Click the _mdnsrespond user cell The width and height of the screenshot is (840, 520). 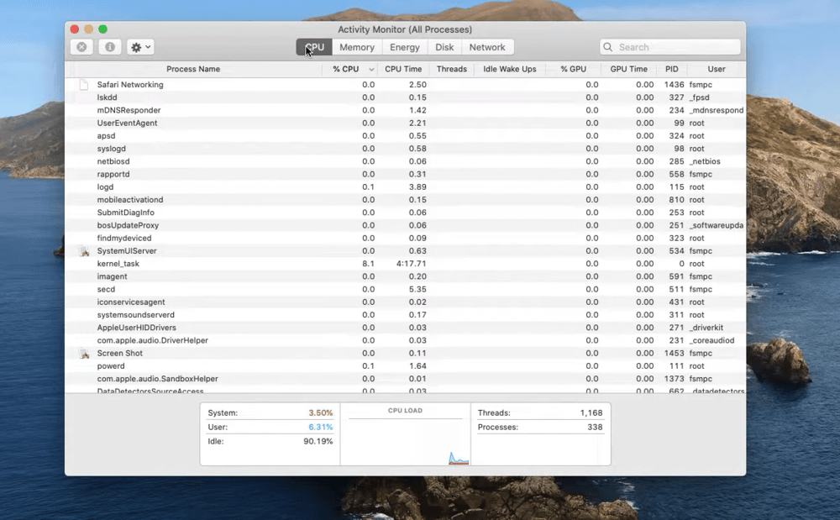[717, 110]
